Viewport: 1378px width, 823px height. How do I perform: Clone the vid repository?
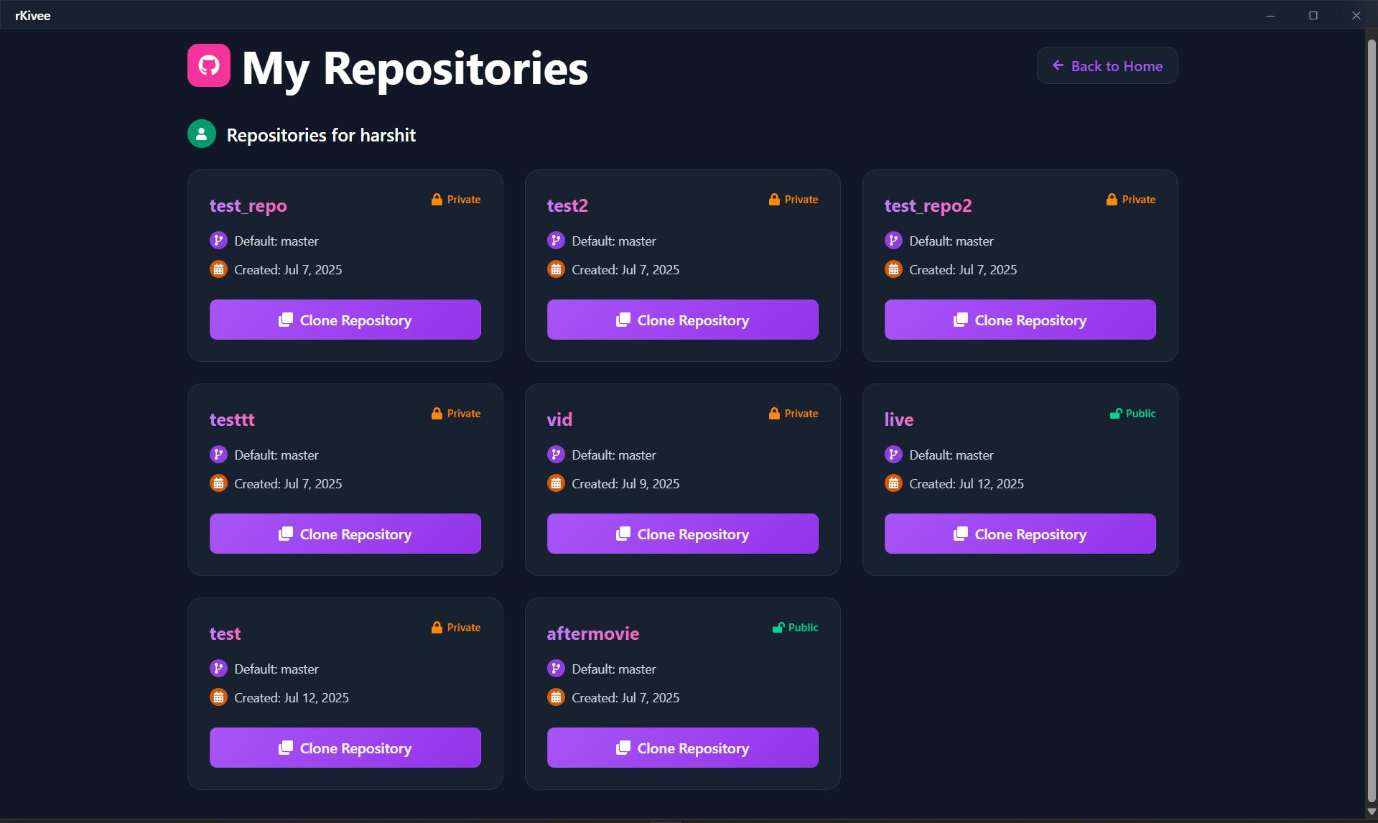(682, 534)
